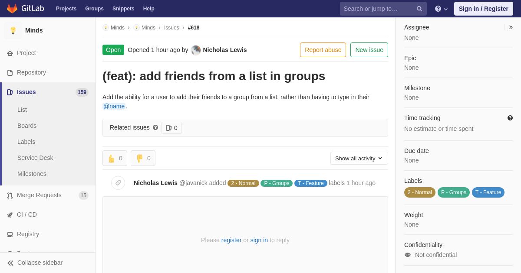Click the Report abuse button
Viewport: 521px width, 273px height.
point(323,50)
